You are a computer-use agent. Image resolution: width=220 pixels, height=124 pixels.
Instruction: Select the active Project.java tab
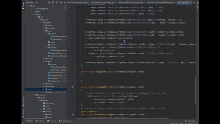click(184, 2)
